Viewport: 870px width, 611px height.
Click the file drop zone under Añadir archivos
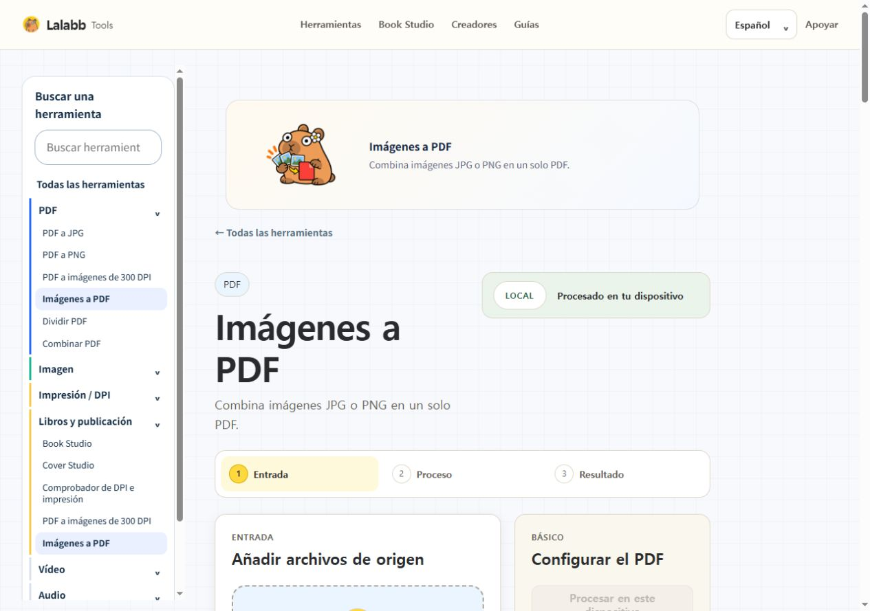[x=358, y=598]
